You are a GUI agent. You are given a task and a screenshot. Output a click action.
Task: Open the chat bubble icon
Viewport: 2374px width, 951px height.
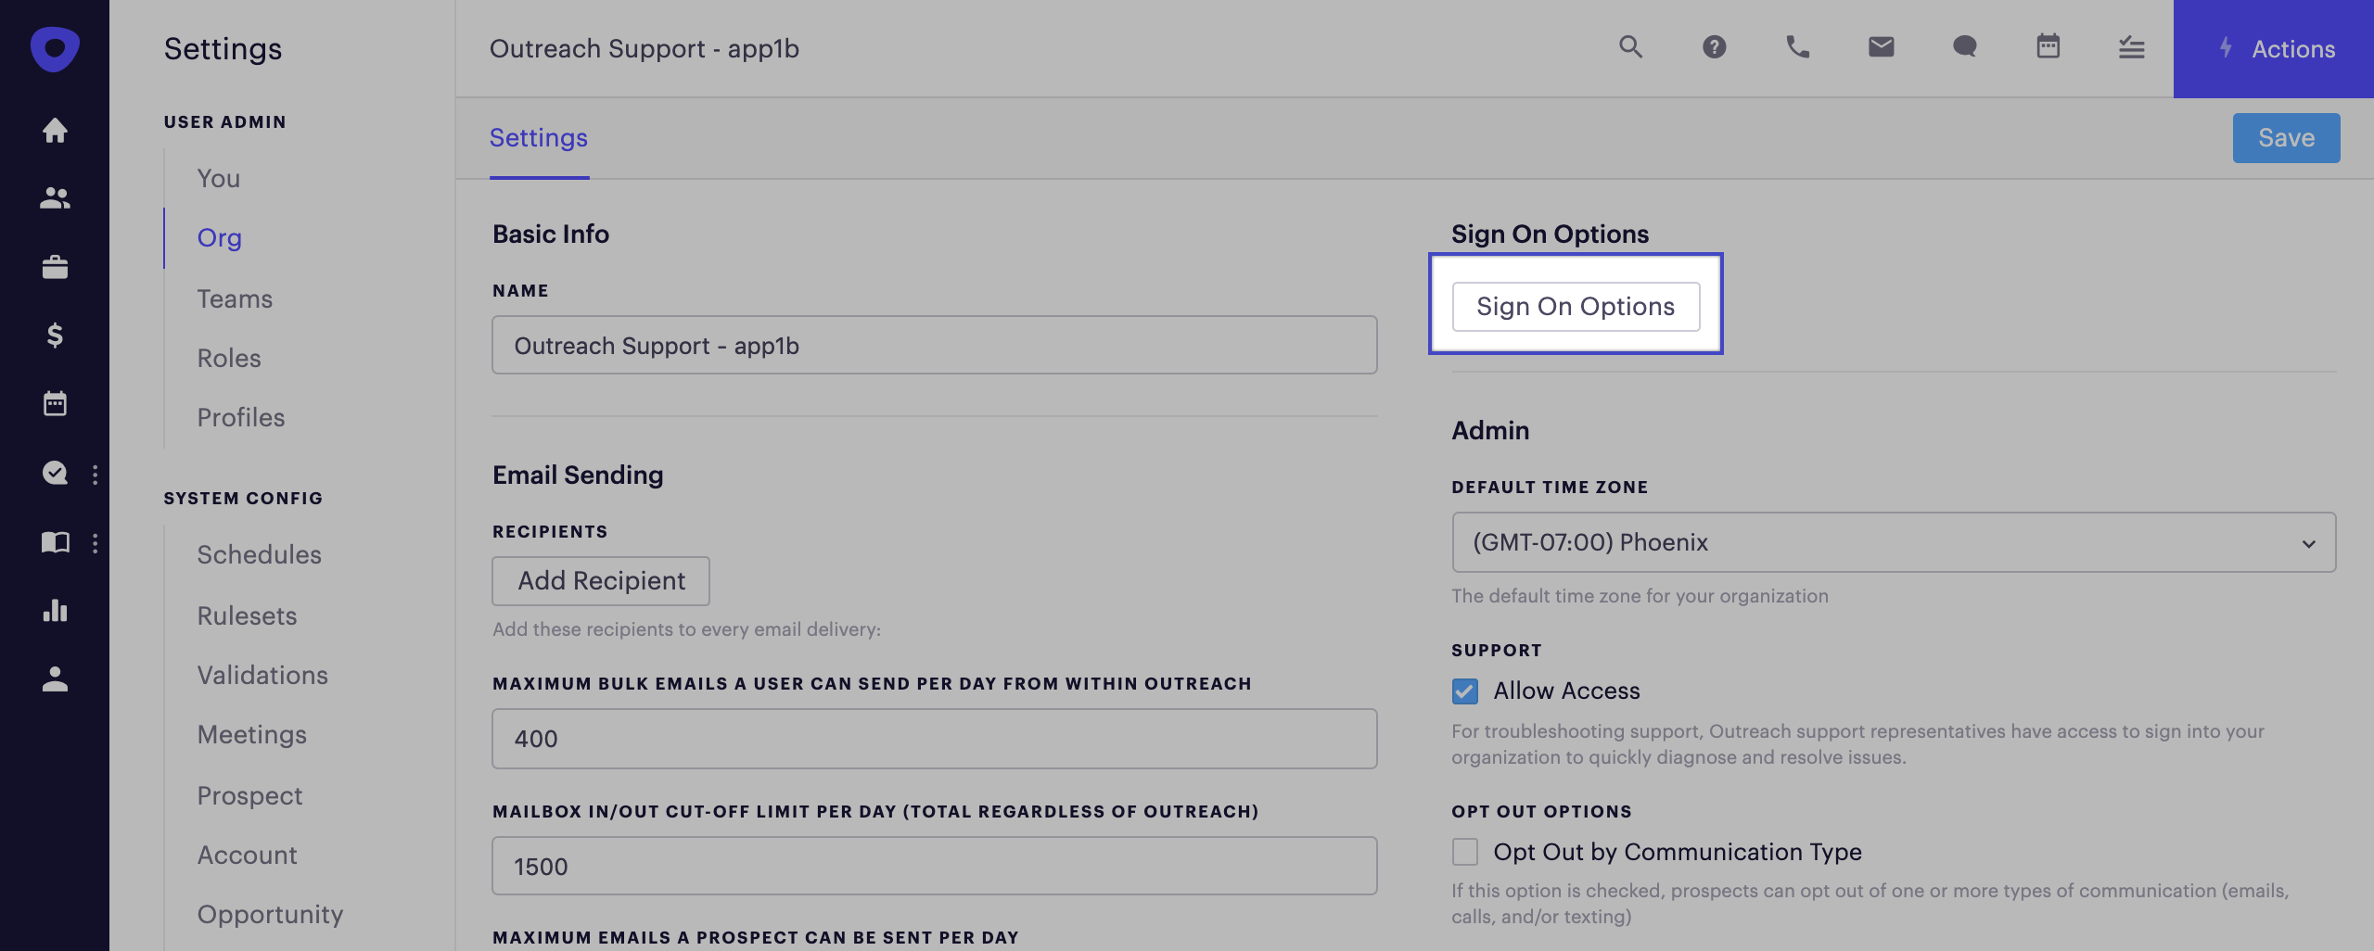(x=1964, y=46)
